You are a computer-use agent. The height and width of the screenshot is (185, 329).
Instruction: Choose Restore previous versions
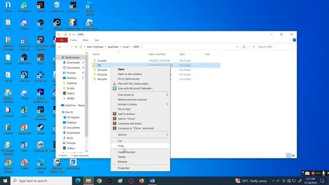140,100
